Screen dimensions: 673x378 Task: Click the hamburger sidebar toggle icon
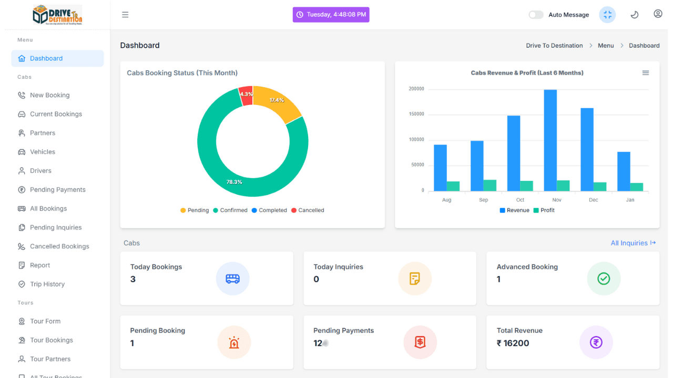click(x=125, y=15)
